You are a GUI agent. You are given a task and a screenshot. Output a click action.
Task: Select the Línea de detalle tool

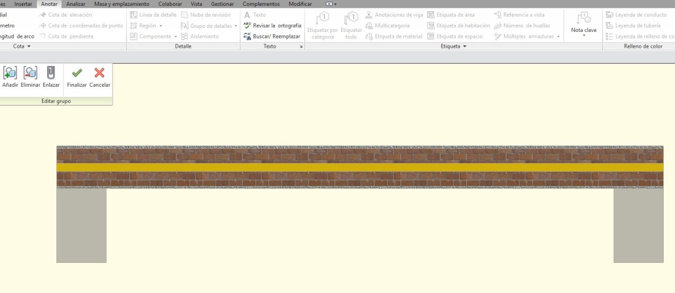pos(153,15)
